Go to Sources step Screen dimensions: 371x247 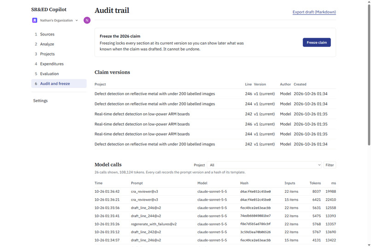click(59, 34)
